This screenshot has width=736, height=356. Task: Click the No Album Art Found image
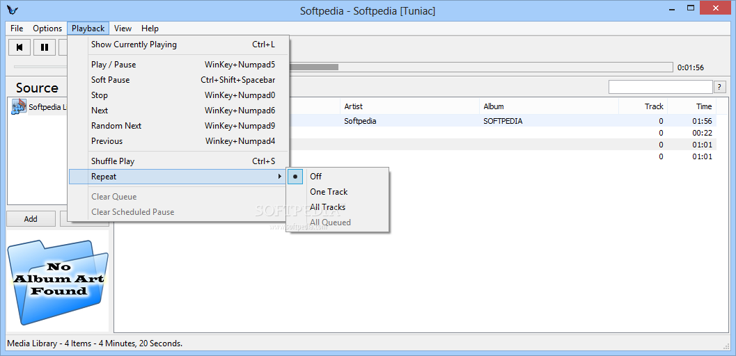(58, 281)
